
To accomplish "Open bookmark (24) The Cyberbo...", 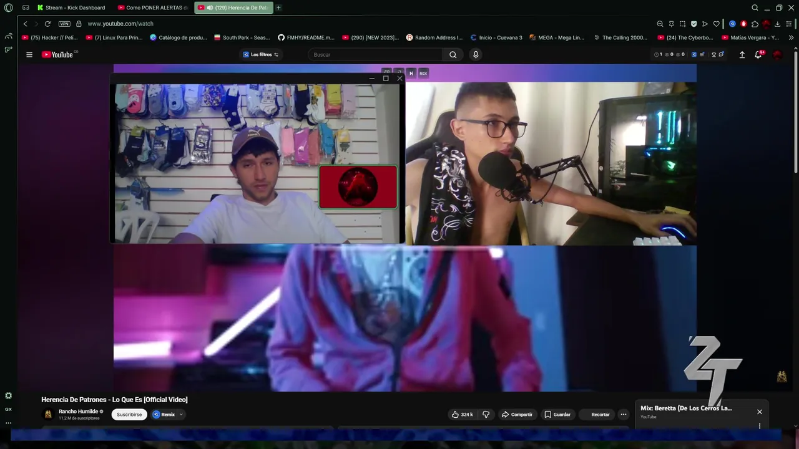I will click(x=685, y=37).
